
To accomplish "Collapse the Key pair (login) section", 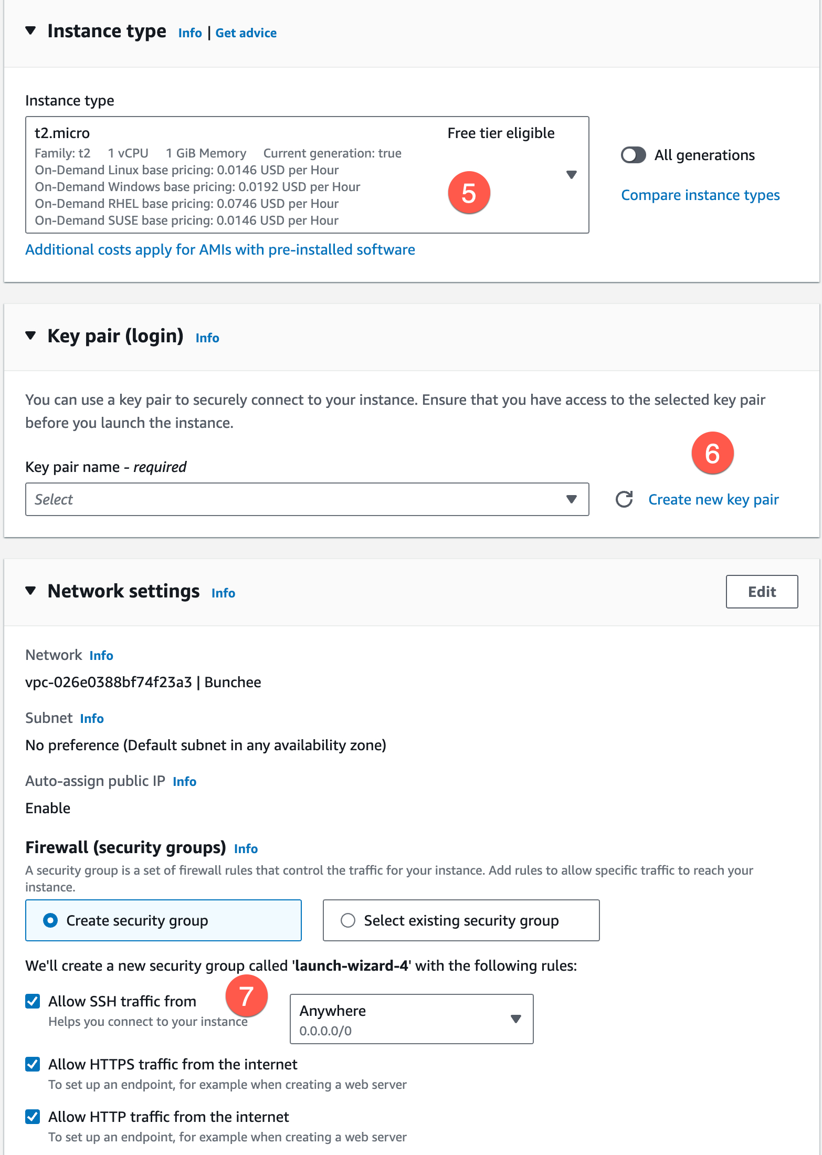I will [30, 337].
